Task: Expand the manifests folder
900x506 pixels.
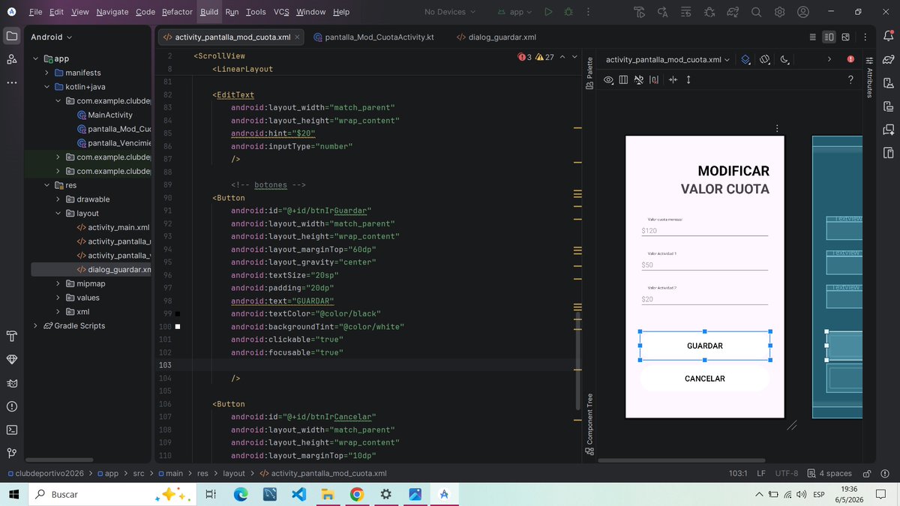Action: click(47, 73)
